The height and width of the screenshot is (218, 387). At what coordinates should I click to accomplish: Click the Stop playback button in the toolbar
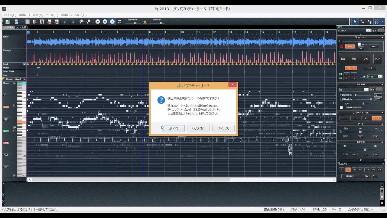coord(98,21)
